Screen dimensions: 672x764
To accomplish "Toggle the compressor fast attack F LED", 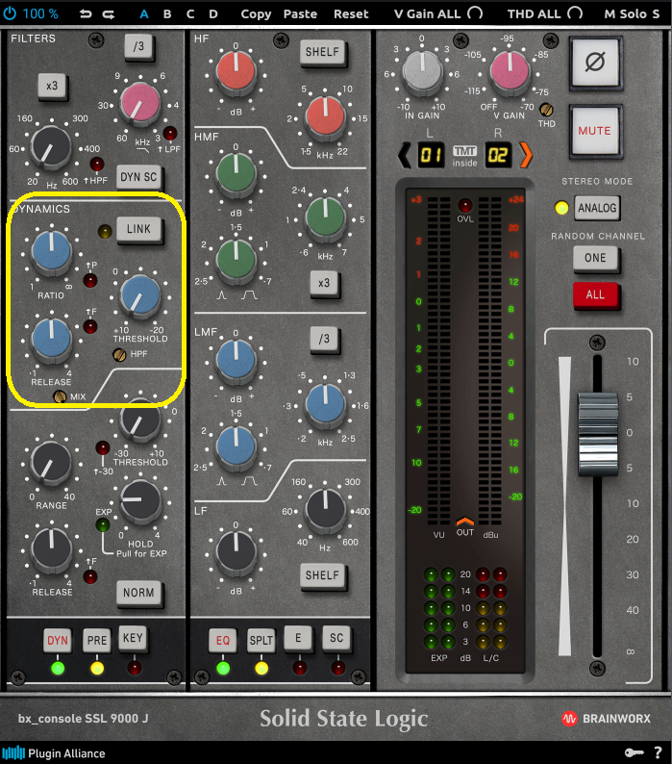I will (x=90, y=326).
